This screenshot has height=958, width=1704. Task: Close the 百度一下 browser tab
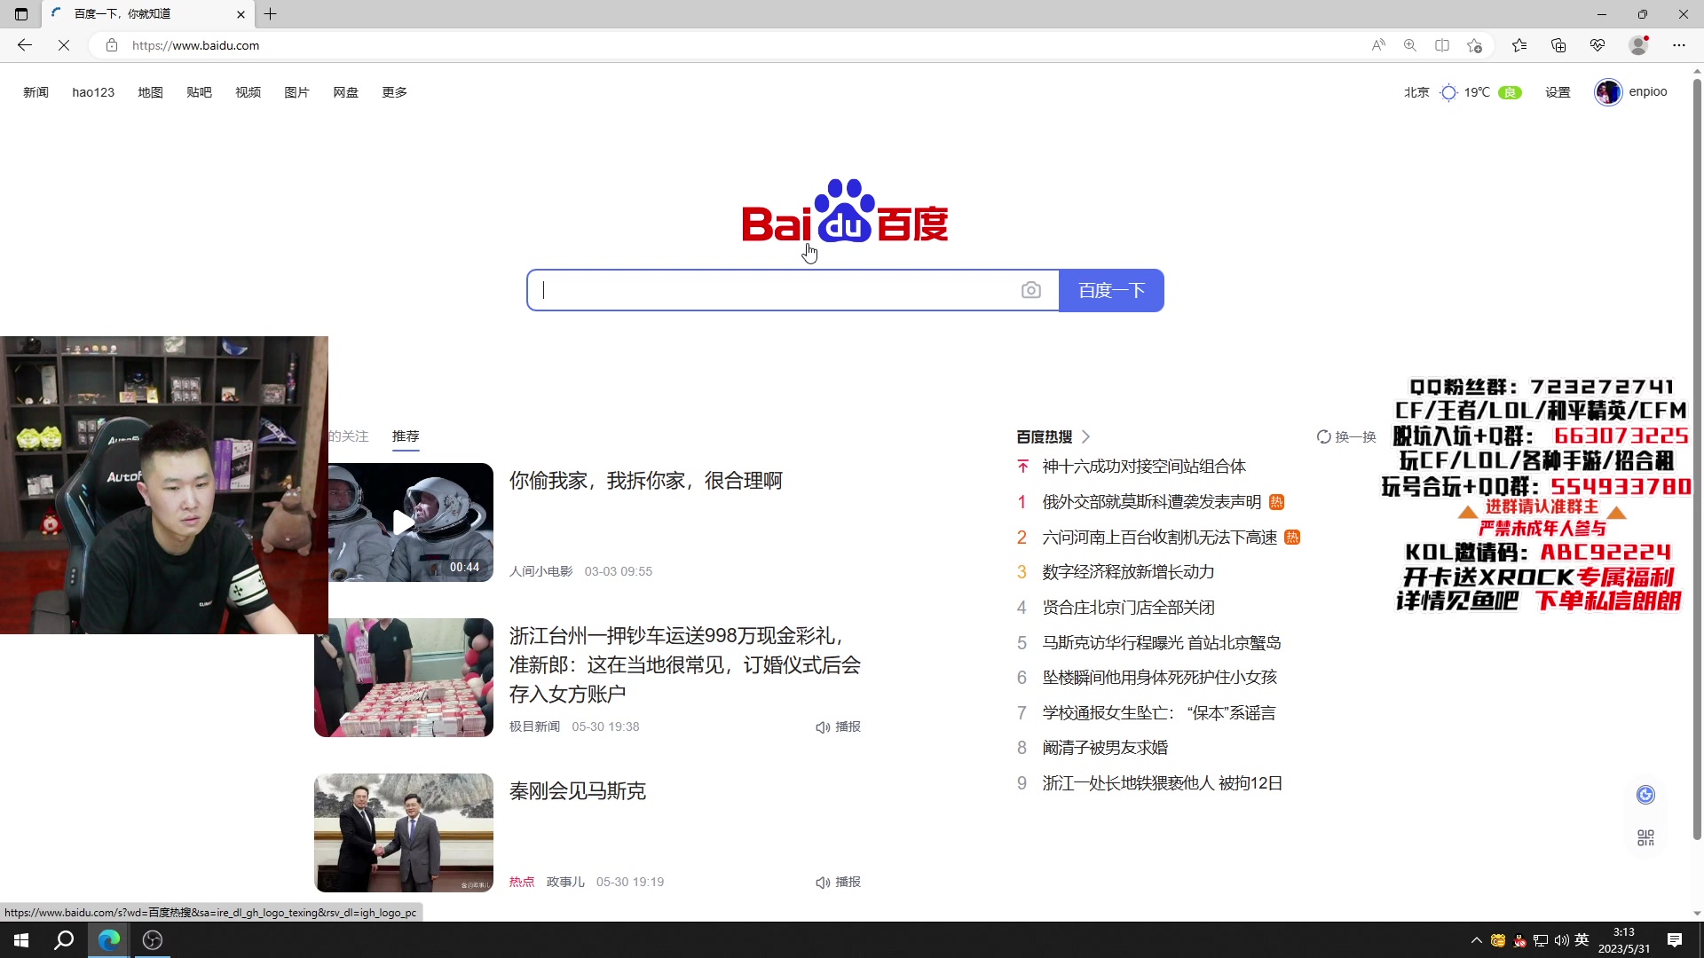tap(241, 14)
